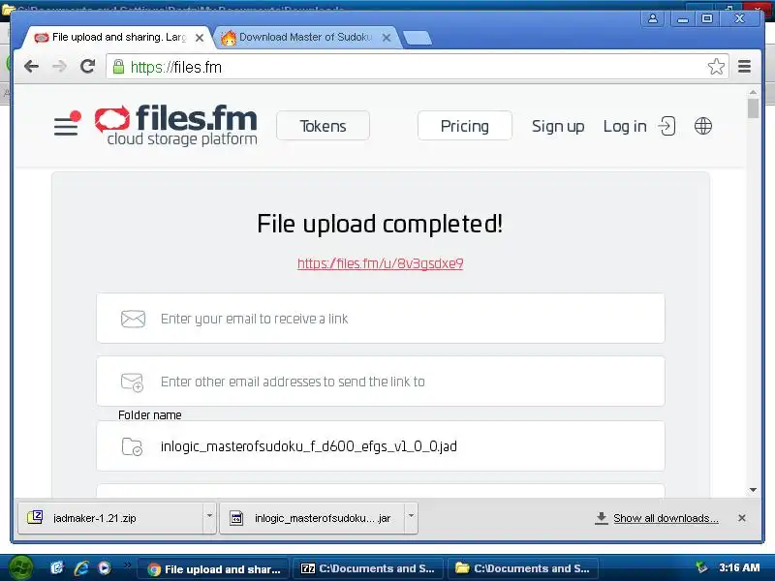
Task: Open the Pricing page
Action: 465,126
